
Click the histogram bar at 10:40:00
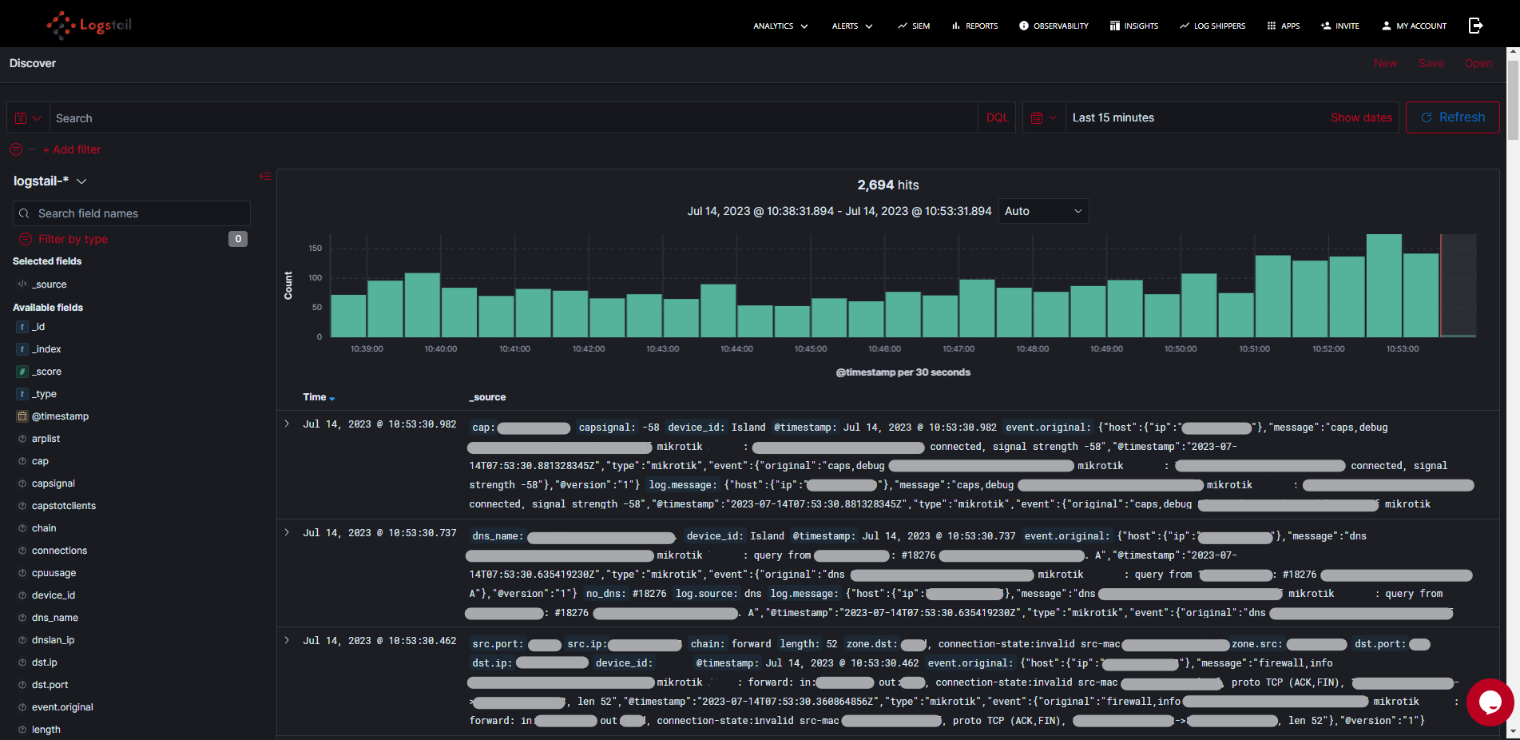(458, 312)
